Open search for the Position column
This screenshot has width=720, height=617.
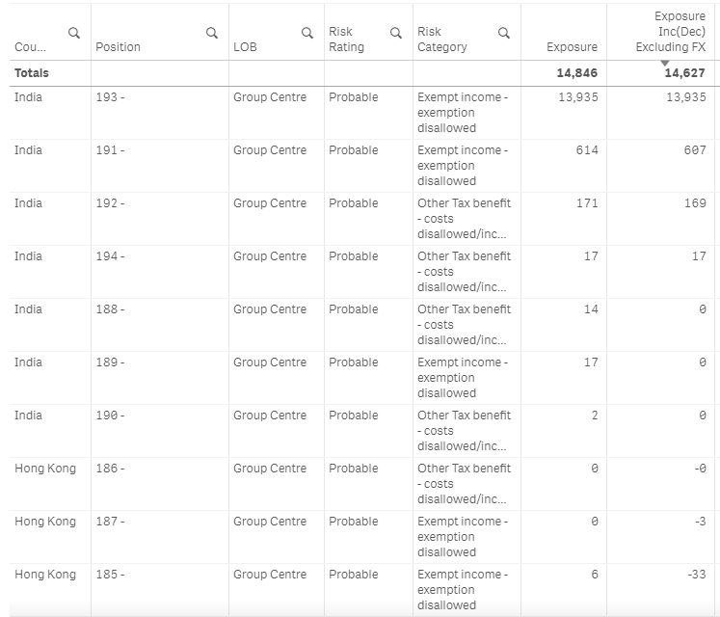point(212,33)
